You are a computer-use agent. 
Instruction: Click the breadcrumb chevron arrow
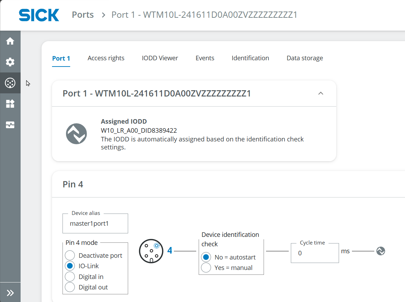104,15
